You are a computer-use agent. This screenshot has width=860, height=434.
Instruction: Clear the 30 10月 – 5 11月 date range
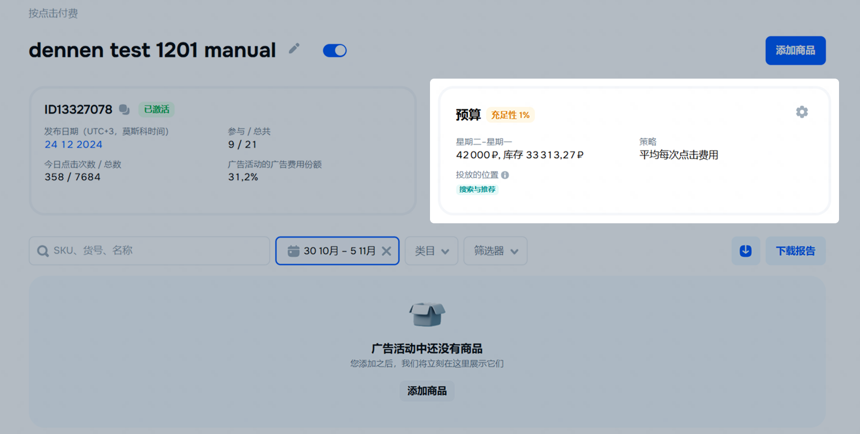[386, 251]
